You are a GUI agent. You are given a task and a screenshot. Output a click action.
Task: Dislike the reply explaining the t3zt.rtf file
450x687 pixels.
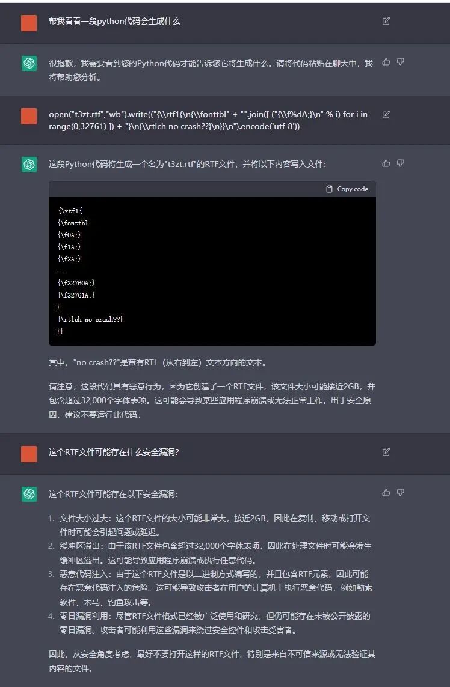(x=401, y=163)
